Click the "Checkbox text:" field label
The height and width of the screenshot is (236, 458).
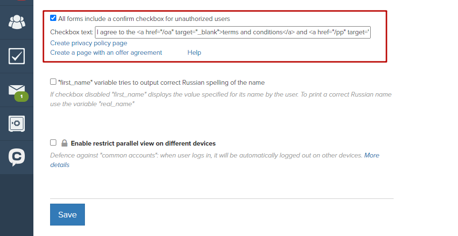pyautogui.click(x=72, y=32)
